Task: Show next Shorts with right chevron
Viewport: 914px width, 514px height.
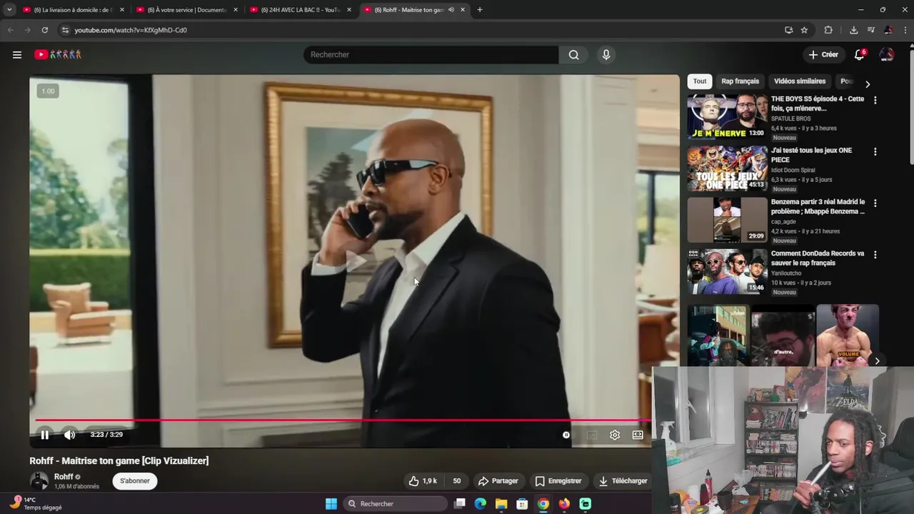Action: (877, 361)
